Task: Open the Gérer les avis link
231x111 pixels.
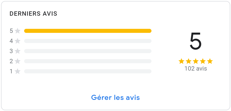Action: click(115, 97)
